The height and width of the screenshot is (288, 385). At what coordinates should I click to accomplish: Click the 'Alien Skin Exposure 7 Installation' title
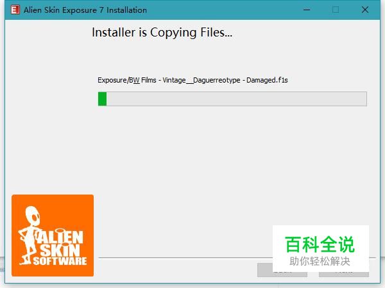[85, 10]
